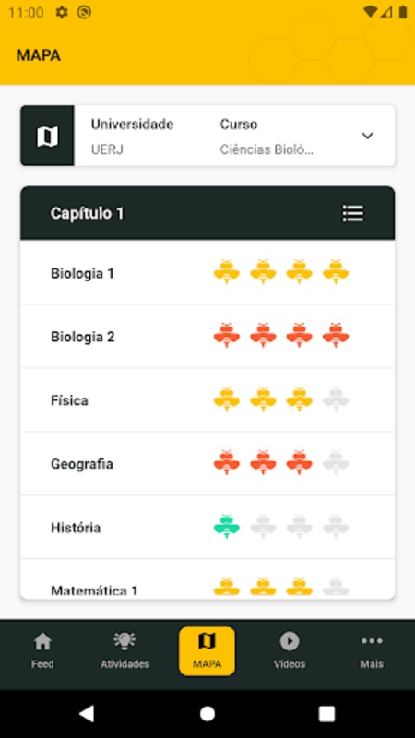This screenshot has height=738, width=415.
Task: Open the Mais menu tab
Action: 372,651
